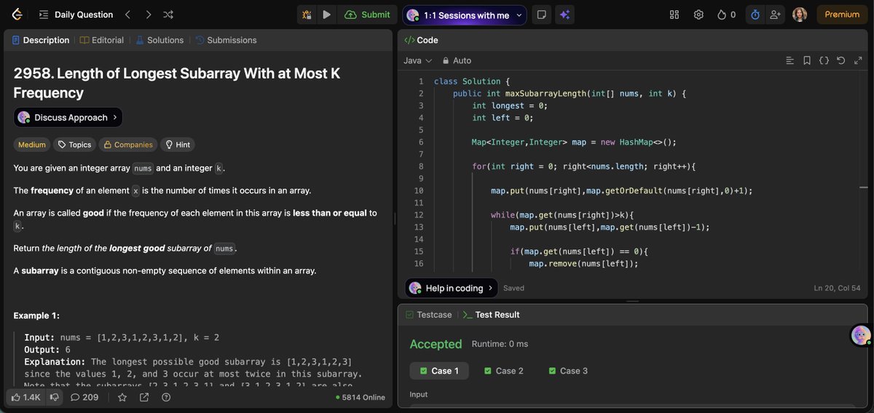Click the Premium button
This screenshot has width=874, height=413.
tap(842, 15)
